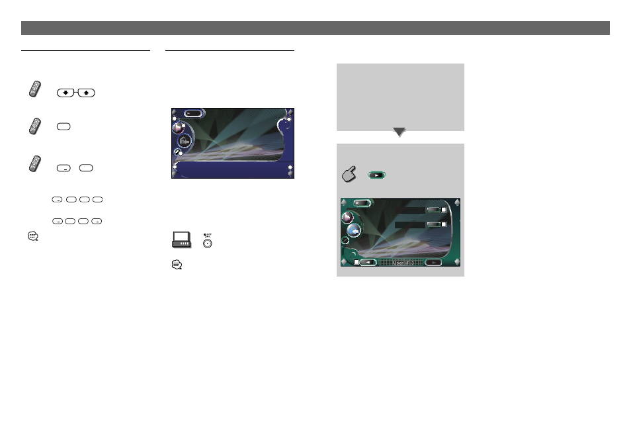Click the 'User I/F 3' label

403,263
